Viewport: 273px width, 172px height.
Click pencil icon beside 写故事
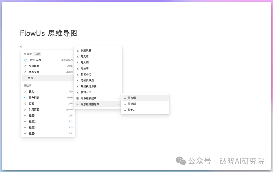(x=78, y=68)
